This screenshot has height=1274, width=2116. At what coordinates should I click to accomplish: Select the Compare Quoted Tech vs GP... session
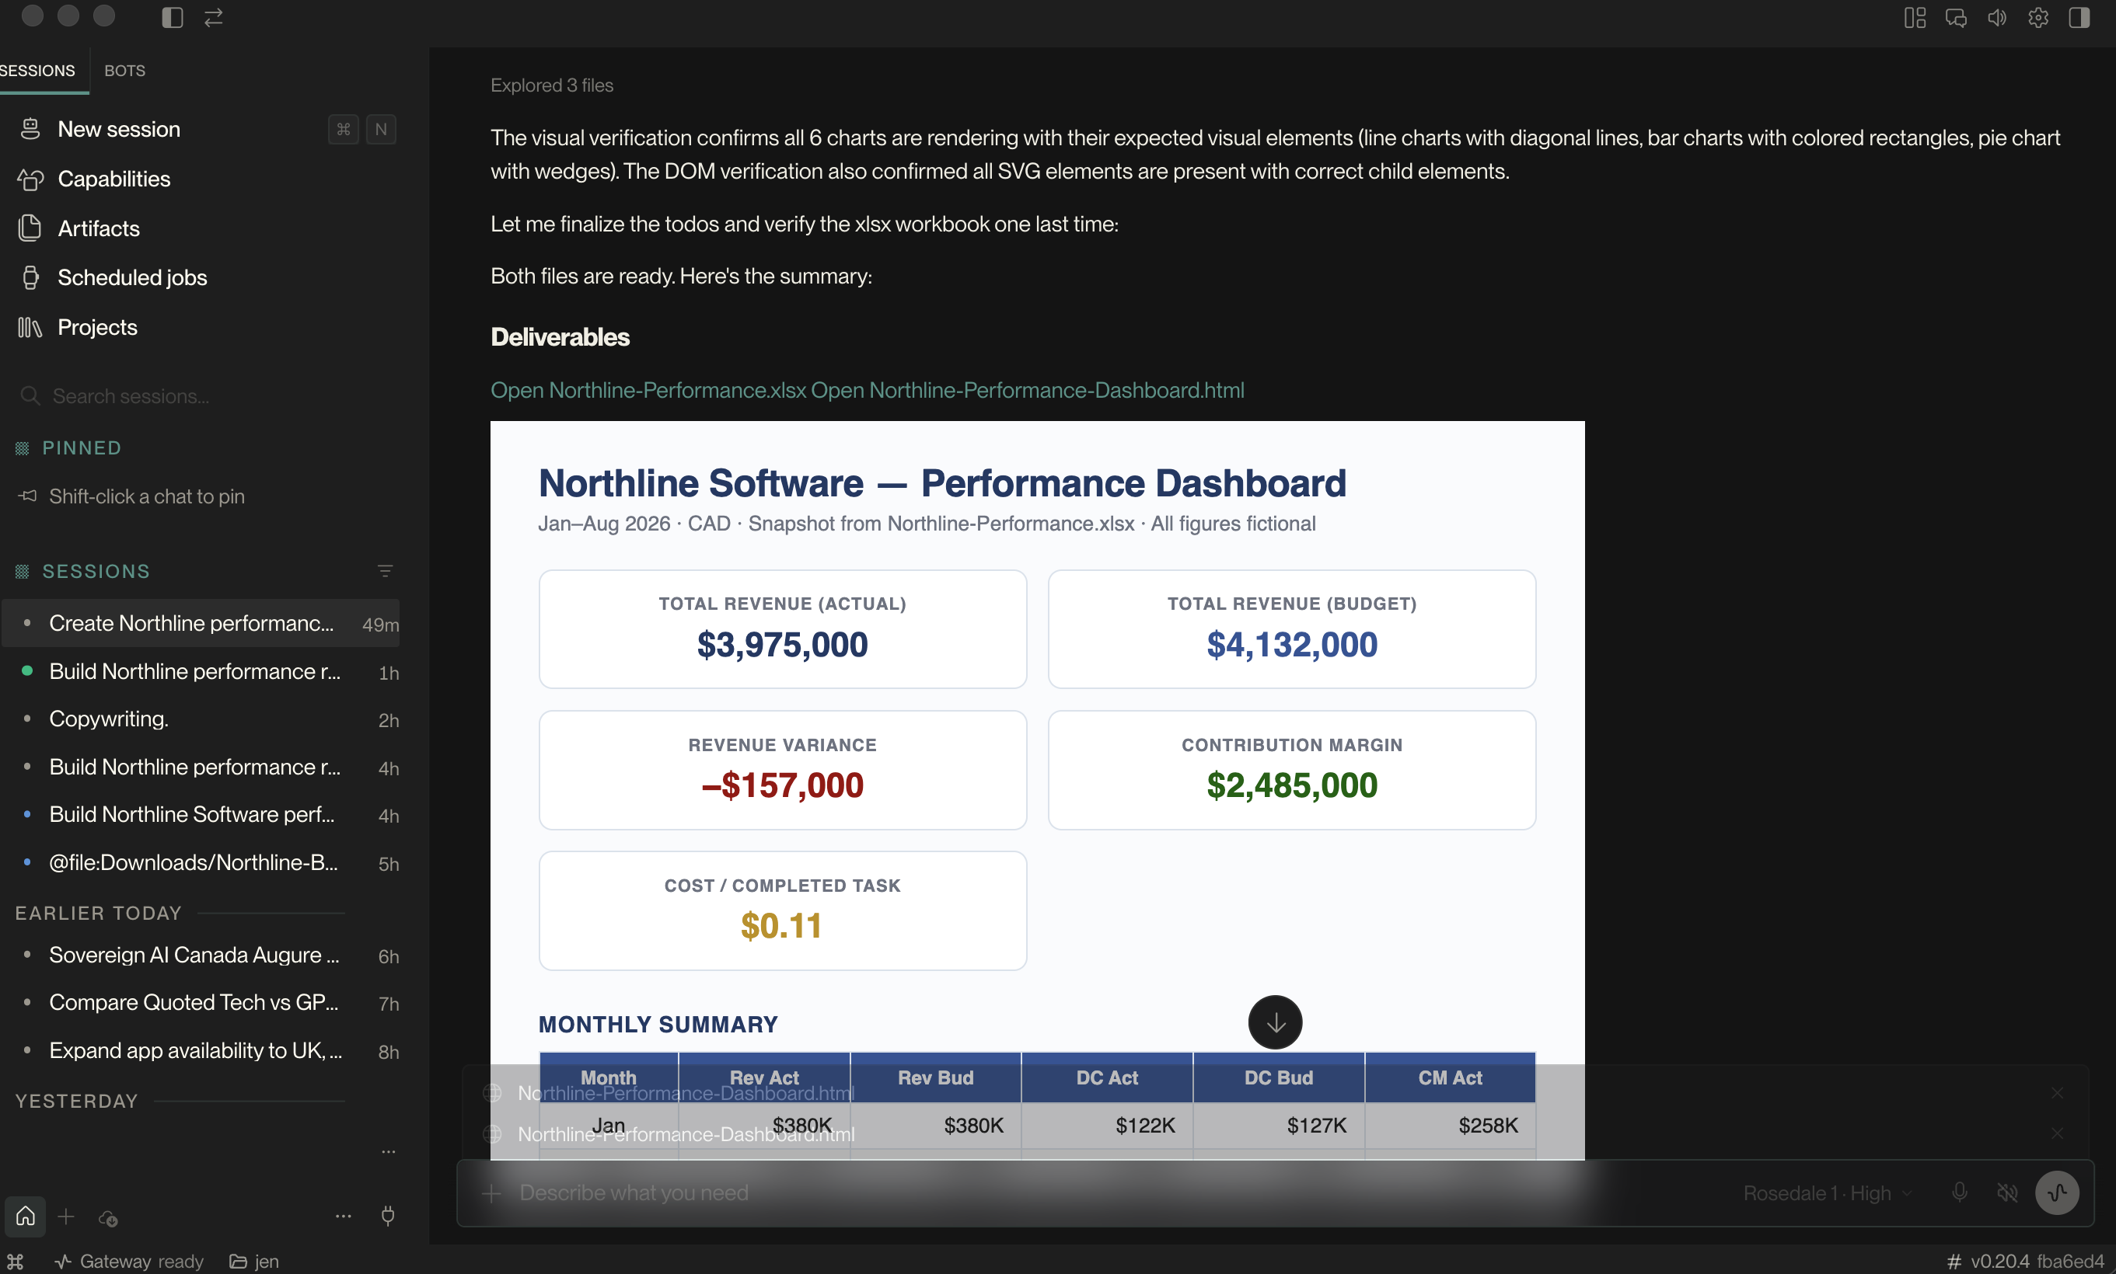201,1002
